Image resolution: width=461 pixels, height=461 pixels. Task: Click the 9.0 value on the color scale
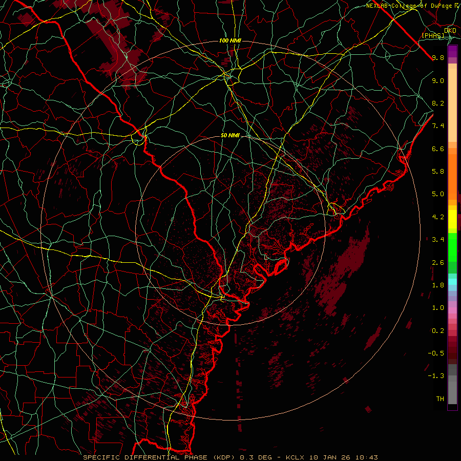pyautogui.click(x=438, y=80)
